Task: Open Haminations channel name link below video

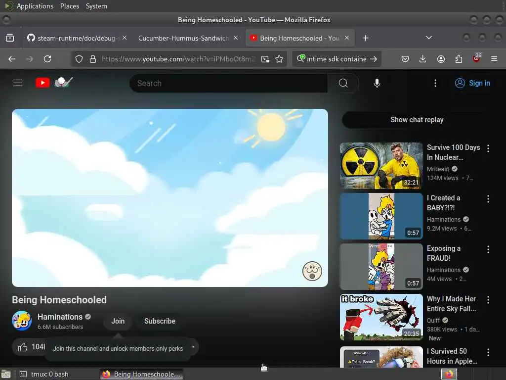Action: (x=60, y=317)
